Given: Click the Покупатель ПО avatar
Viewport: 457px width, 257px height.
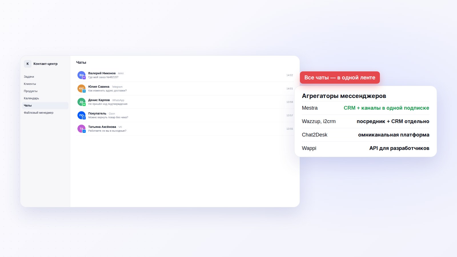Looking at the screenshot, I should coord(81,115).
